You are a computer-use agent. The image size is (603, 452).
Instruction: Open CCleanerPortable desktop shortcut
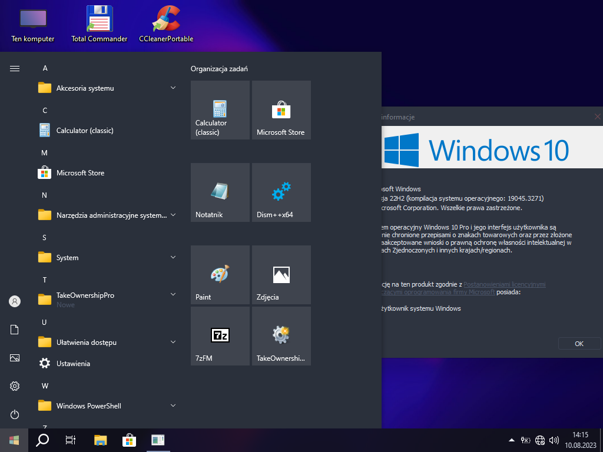[166, 24]
